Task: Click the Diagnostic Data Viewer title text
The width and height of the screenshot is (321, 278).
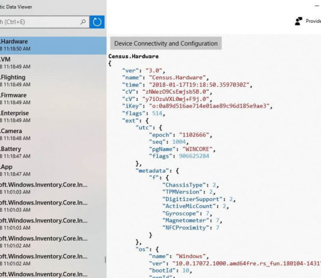Action: (x=16, y=7)
